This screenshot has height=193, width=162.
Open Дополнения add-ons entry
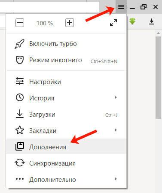66,146
